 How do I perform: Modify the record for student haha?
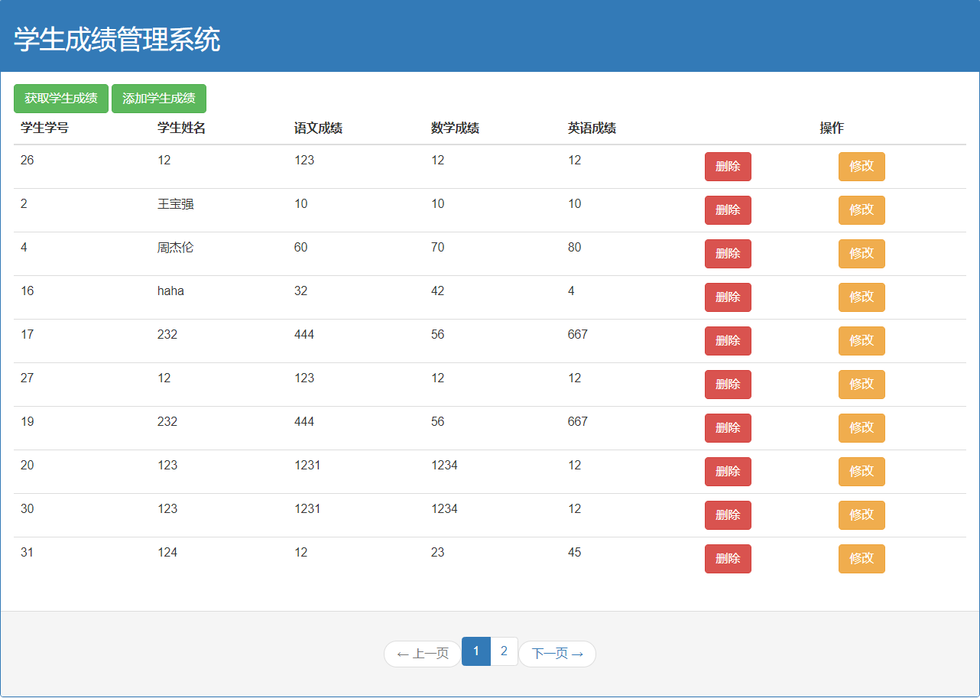pos(862,297)
